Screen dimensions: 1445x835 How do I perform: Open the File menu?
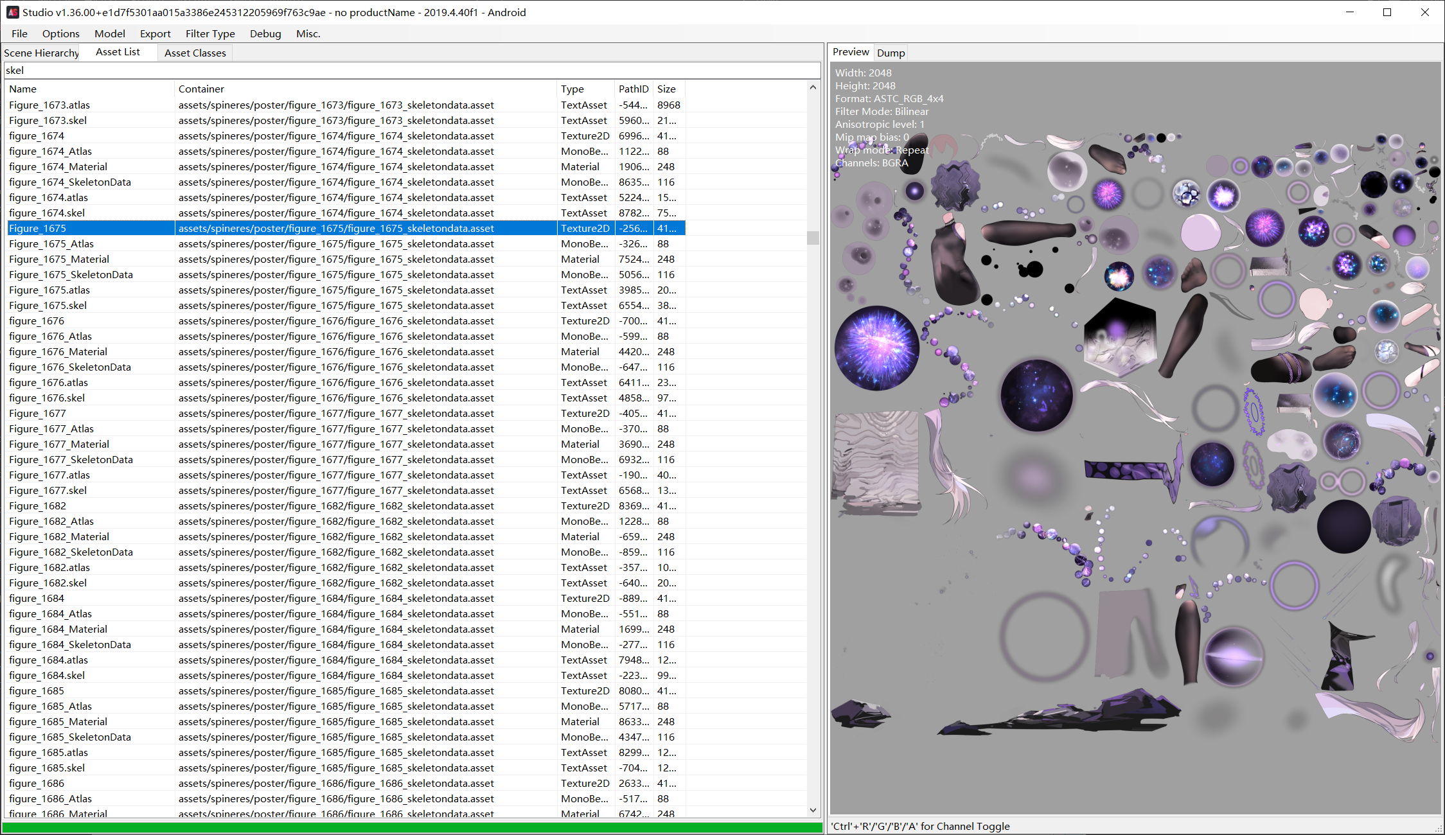pos(19,33)
